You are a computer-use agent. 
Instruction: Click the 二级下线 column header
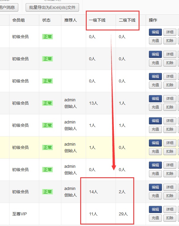click(127, 20)
